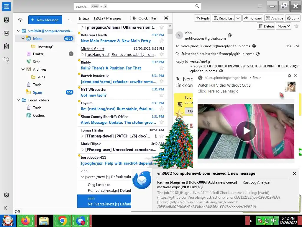The width and height of the screenshot is (302, 227).
Task: Open the More actions dropdown
Action: pos(283,26)
